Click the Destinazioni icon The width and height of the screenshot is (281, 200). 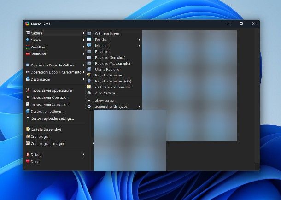pyautogui.click(x=28, y=79)
